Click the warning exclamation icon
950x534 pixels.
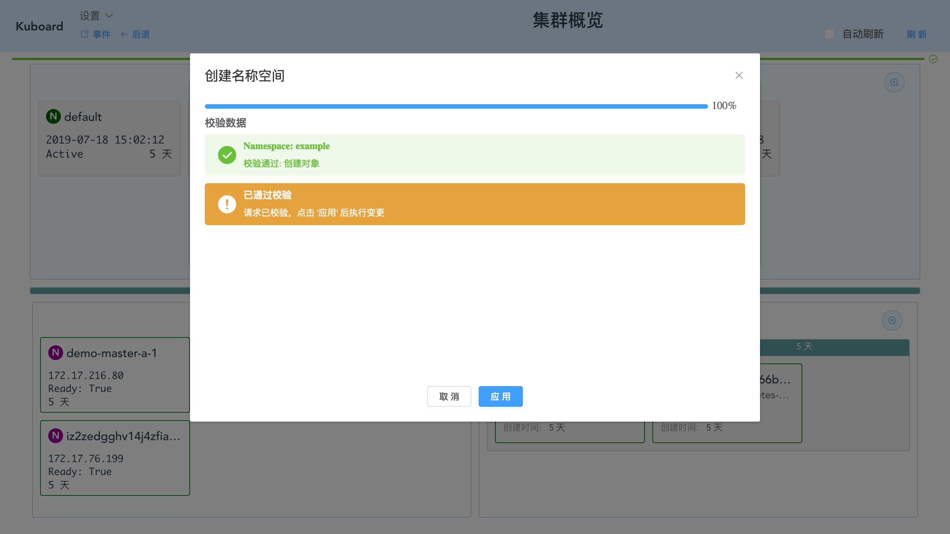click(x=227, y=204)
